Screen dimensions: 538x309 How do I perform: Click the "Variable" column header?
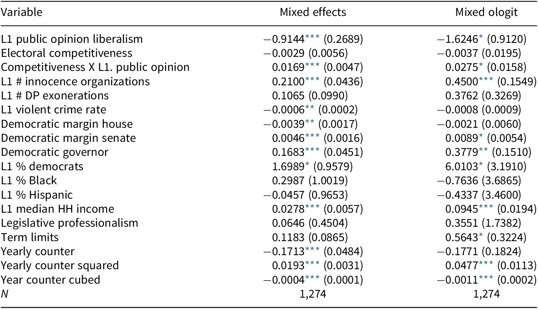(22, 13)
